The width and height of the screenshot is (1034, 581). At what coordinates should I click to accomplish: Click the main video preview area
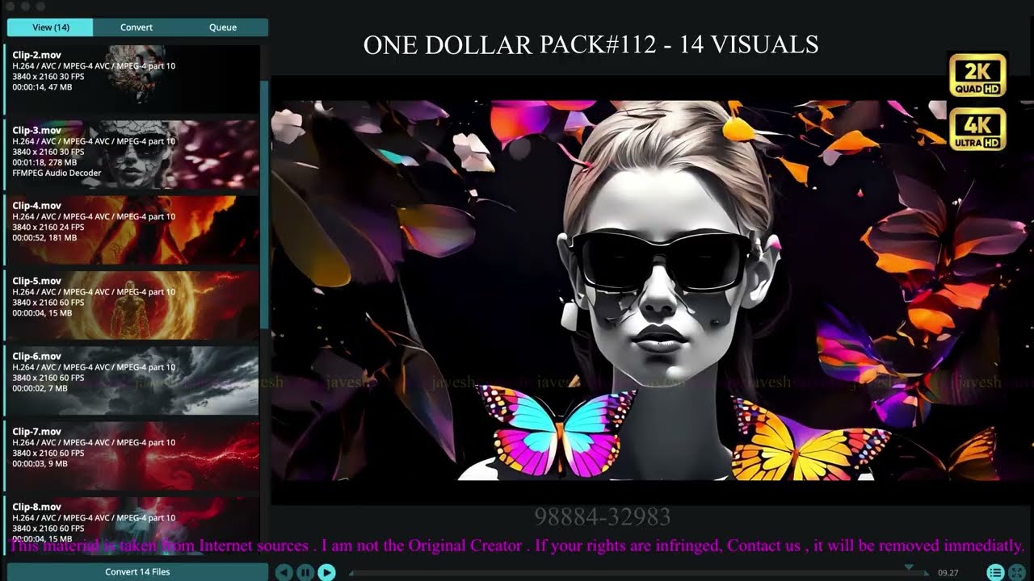(652, 290)
